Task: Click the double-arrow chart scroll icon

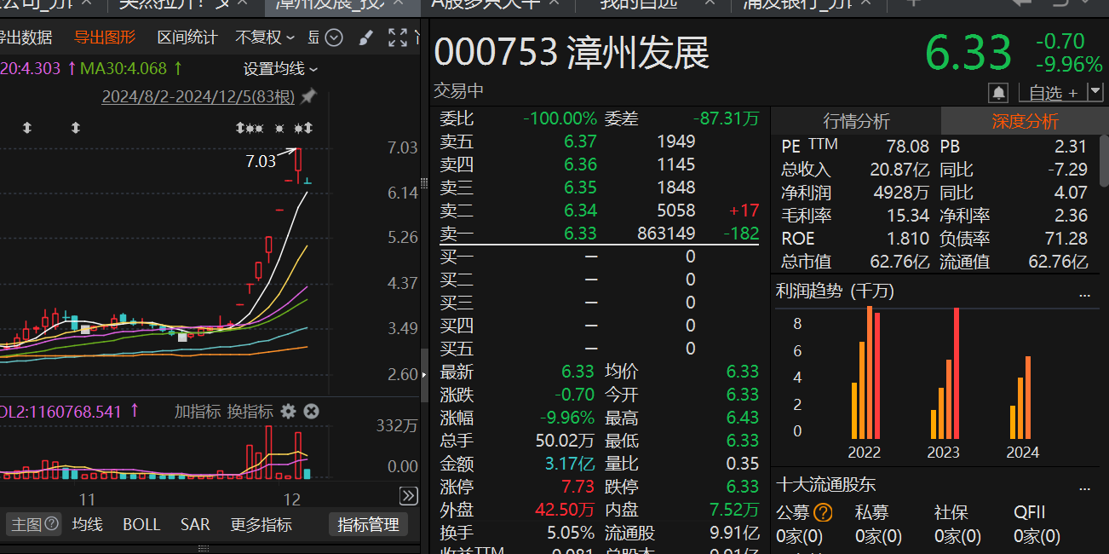Action: (408, 496)
